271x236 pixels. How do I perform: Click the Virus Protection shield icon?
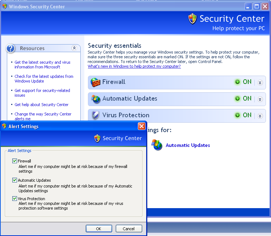pos(96,115)
